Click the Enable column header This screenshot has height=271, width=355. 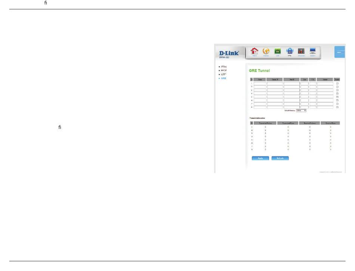(337, 80)
